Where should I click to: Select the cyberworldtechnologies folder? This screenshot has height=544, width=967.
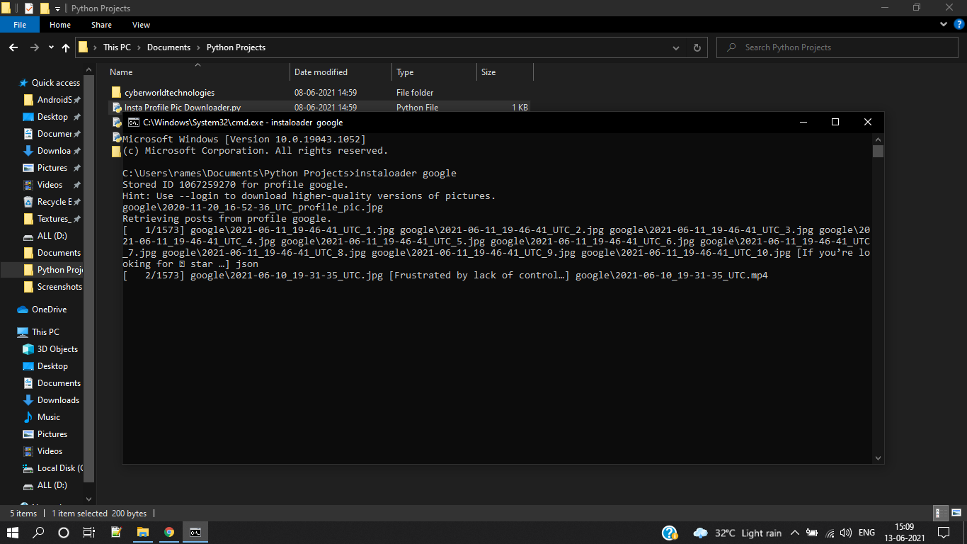pos(170,93)
